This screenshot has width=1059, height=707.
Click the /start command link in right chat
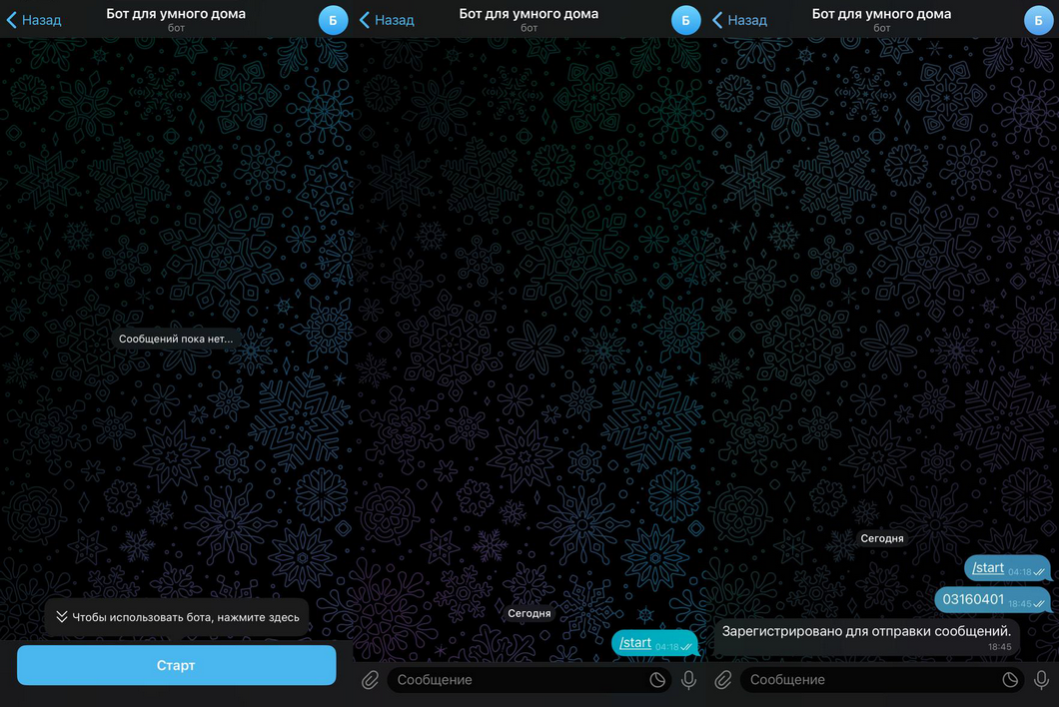pyautogui.click(x=988, y=568)
